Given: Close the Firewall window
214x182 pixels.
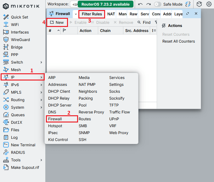Looking at the screenshot, I should [196, 13].
